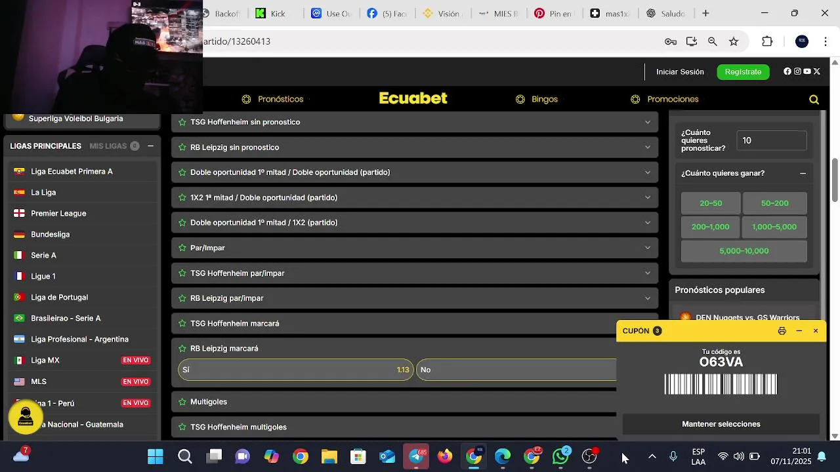Click the Regístrate button
The image size is (840, 472).
click(743, 71)
